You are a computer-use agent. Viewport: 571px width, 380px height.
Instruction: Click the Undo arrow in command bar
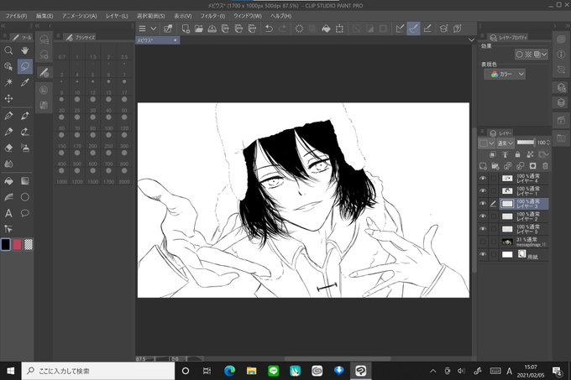pyautogui.click(x=269, y=29)
